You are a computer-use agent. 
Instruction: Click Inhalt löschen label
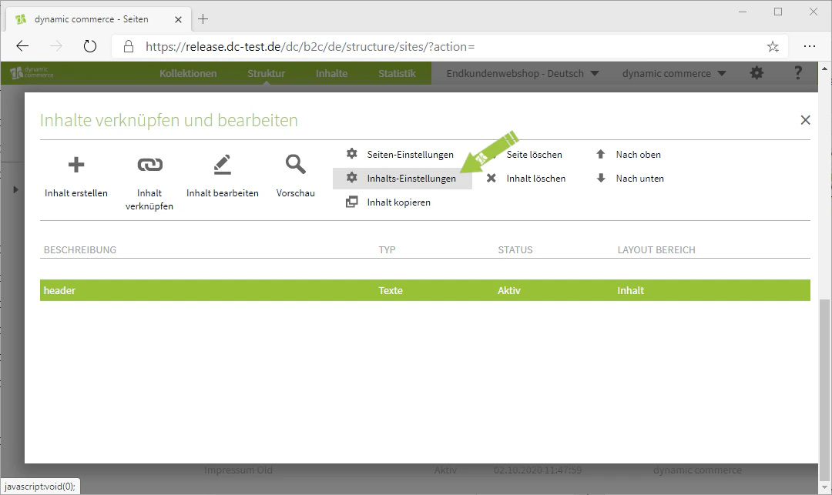(x=536, y=179)
